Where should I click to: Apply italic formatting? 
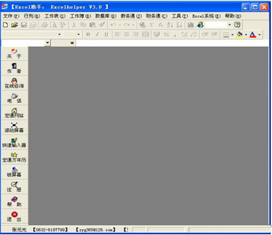(x=97, y=34)
